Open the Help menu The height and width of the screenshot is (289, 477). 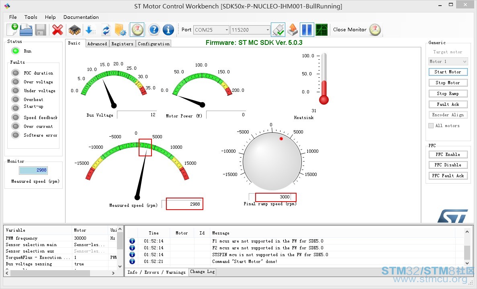(50, 17)
